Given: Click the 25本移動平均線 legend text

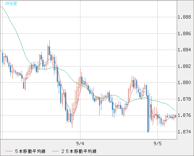Looking at the screenshot, I should 79,151.
